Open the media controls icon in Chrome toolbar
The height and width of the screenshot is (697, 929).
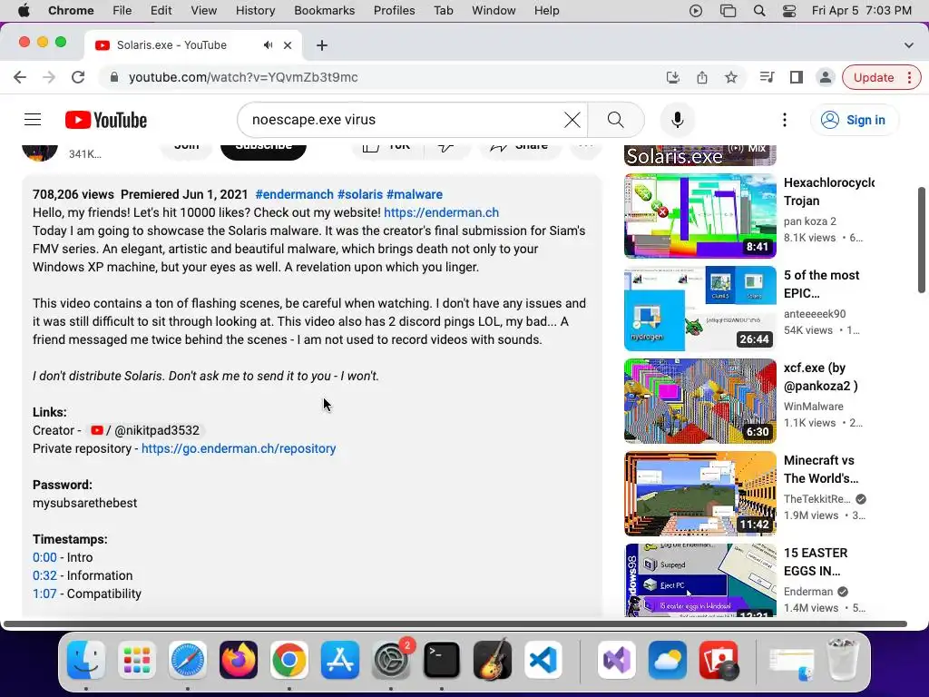[767, 77]
